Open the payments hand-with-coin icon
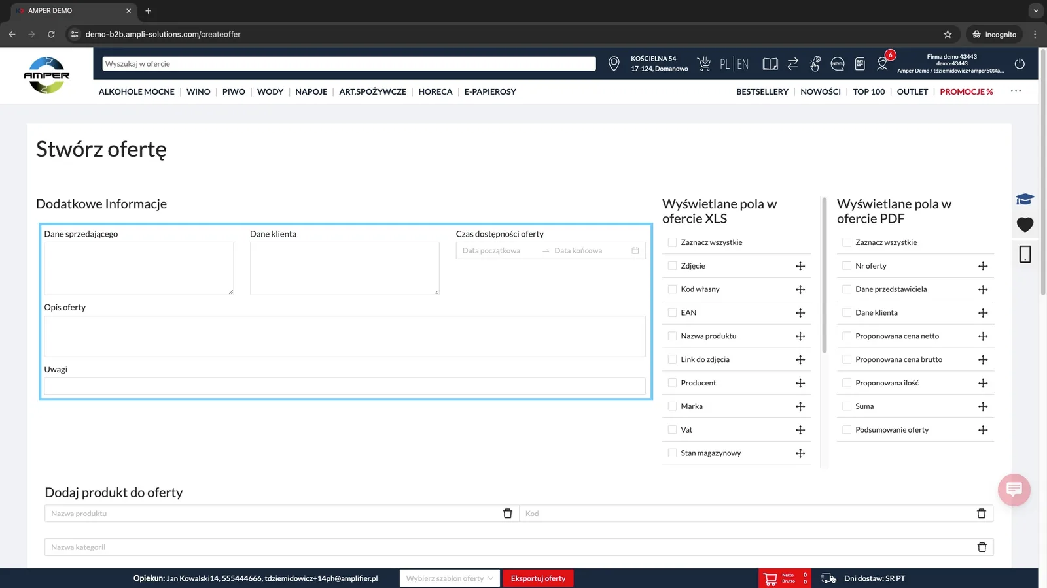1047x588 pixels. pos(815,63)
